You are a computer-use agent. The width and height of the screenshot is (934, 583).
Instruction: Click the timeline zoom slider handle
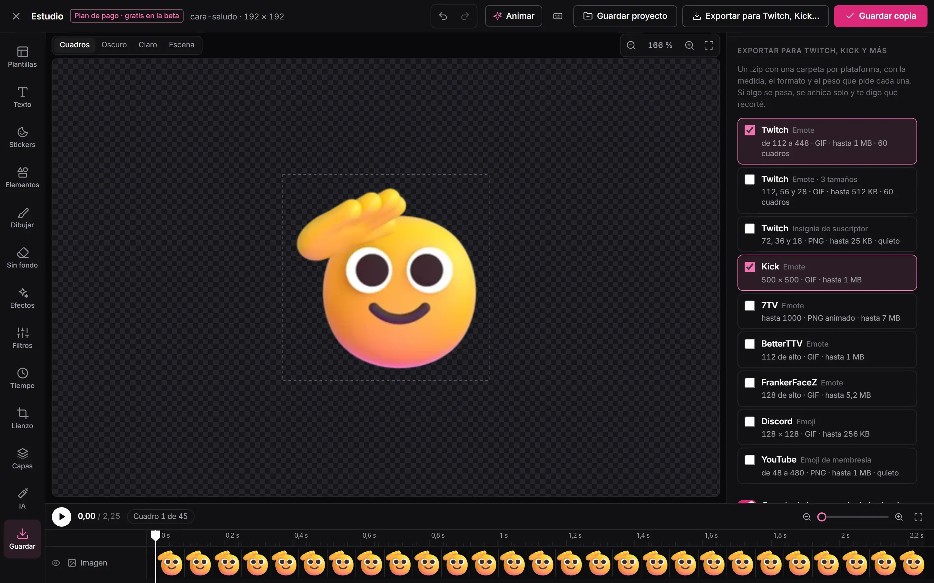(x=822, y=517)
